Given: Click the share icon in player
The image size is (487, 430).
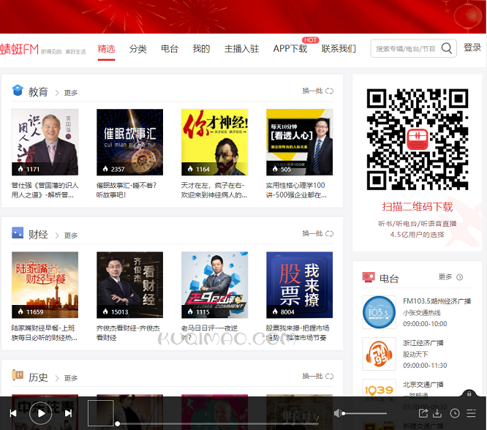Looking at the screenshot, I should (423, 413).
